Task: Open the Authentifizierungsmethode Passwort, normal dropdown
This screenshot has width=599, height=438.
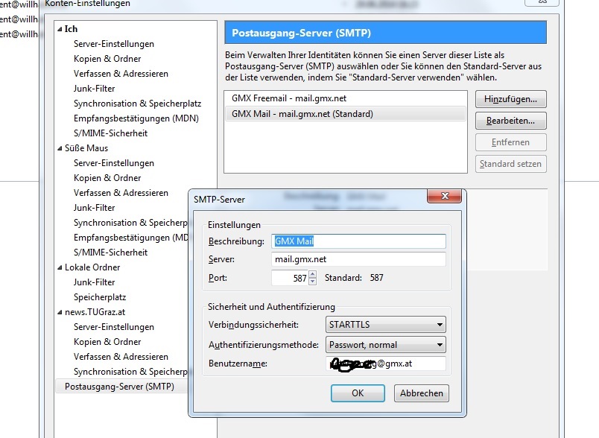Action: click(x=385, y=345)
